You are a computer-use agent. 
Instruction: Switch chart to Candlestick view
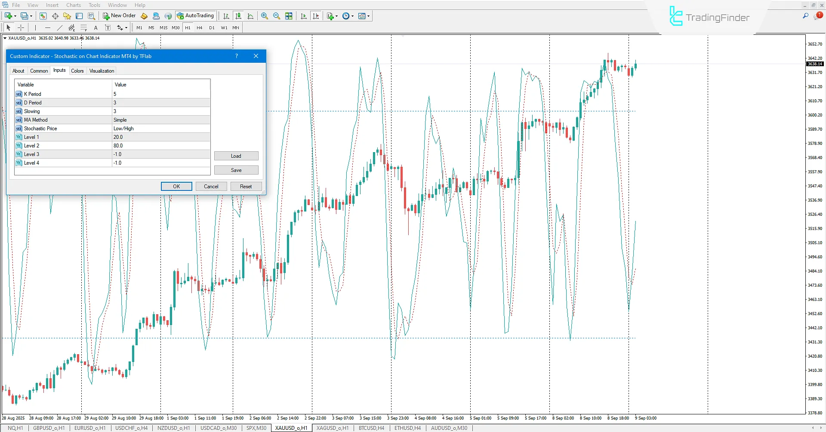[x=238, y=16]
